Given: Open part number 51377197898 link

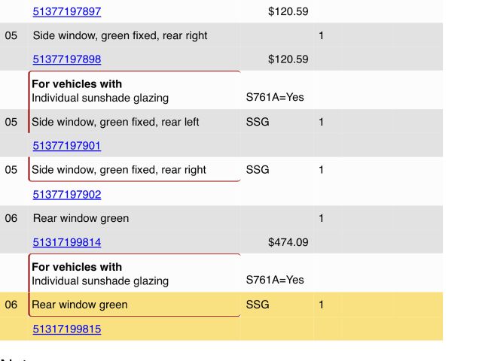Looking at the screenshot, I should click(x=66, y=59).
